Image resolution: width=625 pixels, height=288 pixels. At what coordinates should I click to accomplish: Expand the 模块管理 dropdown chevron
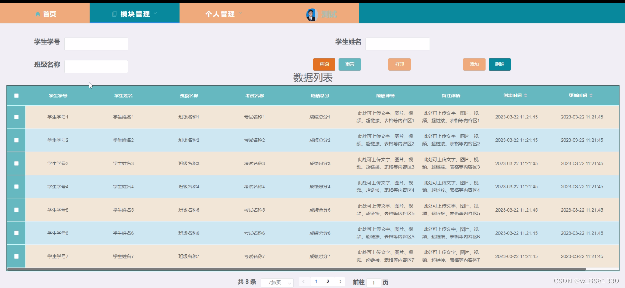pyautogui.click(x=155, y=14)
